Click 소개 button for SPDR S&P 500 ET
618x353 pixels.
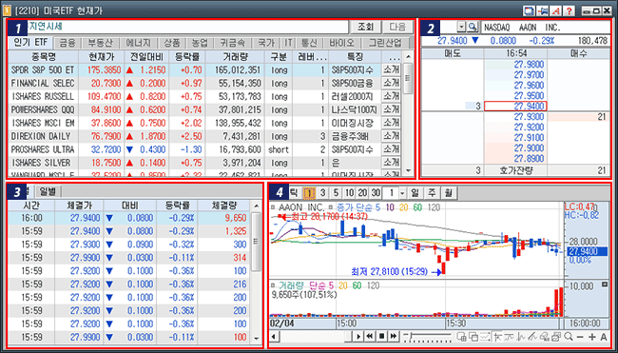(x=392, y=69)
